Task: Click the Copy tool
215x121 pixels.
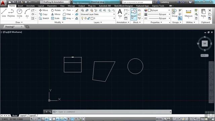Action: pyautogui.click(x=43, y=14)
